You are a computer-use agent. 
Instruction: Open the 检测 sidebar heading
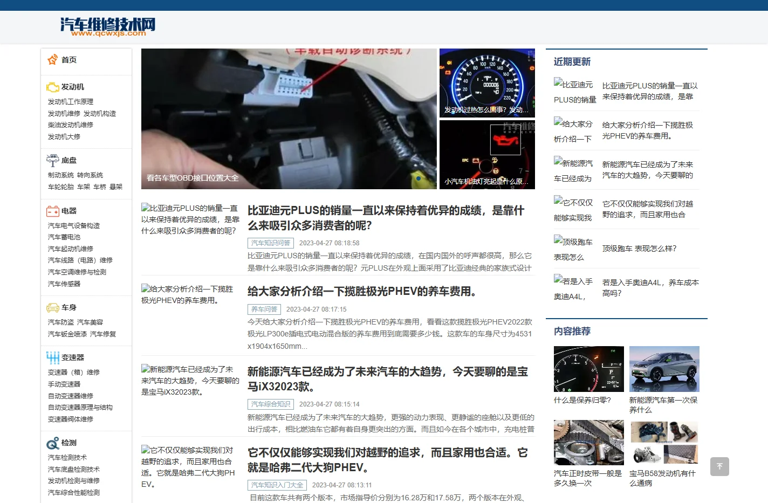pos(69,443)
